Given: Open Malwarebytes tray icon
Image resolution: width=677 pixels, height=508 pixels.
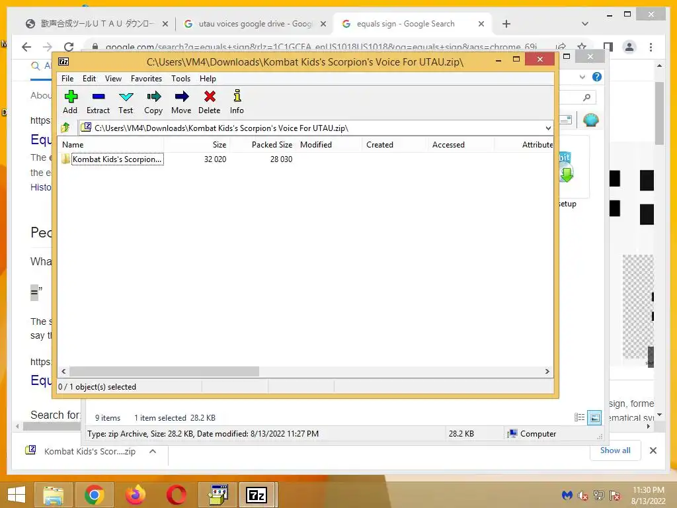Looking at the screenshot, I should pos(567,496).
